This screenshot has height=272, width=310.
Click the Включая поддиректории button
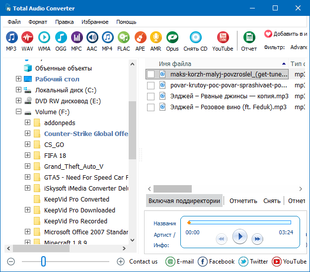click(x=184, y=201)
